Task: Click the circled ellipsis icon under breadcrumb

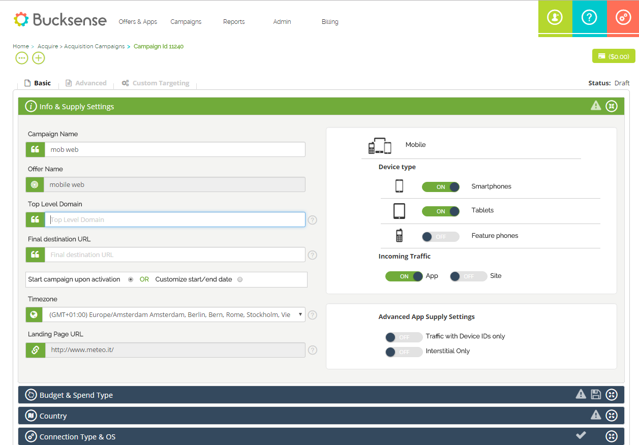Action: (22, 58)
